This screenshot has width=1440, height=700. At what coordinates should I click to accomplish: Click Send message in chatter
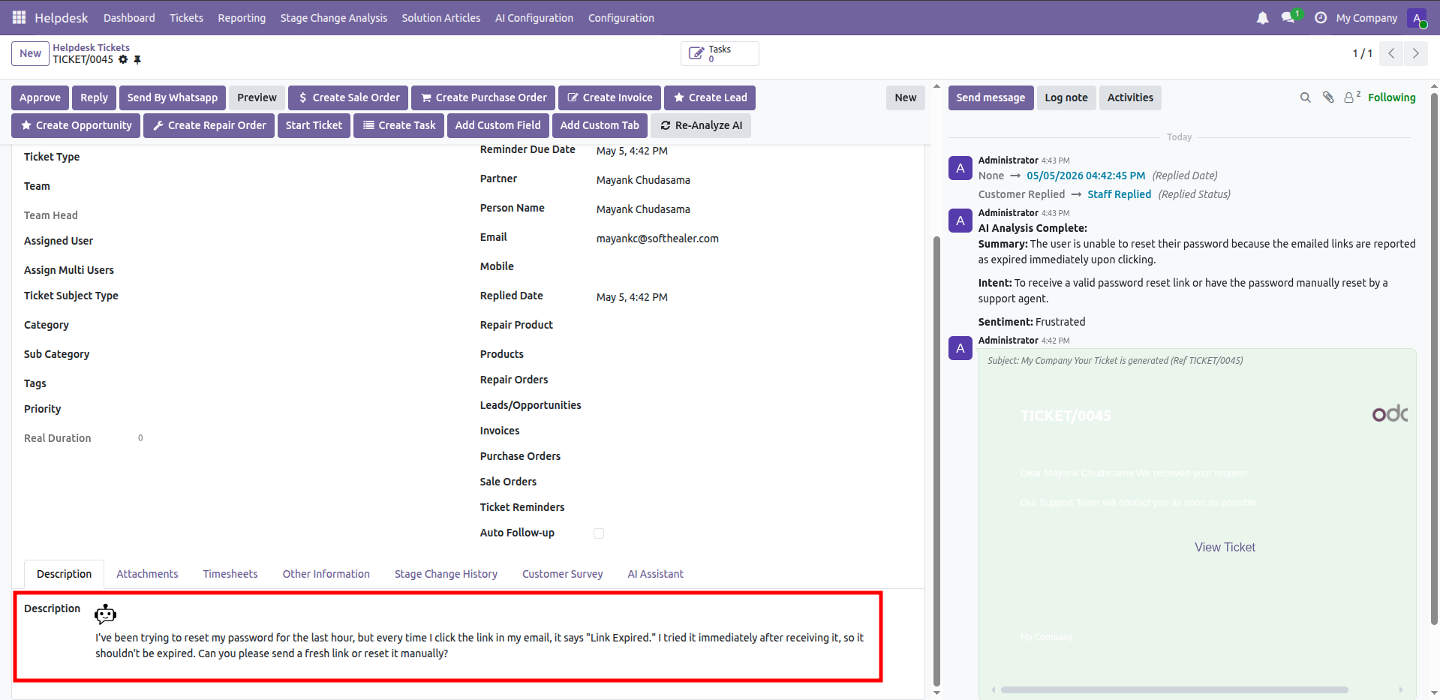coord(991,98)
